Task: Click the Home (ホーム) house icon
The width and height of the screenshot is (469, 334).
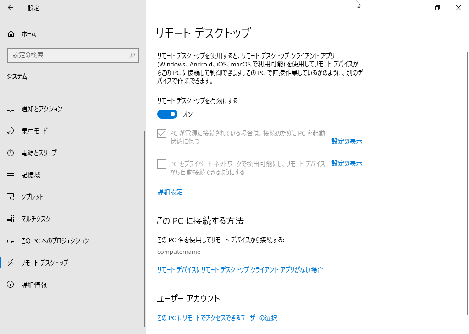Action: pyautogui.click(x=11, y=34)
